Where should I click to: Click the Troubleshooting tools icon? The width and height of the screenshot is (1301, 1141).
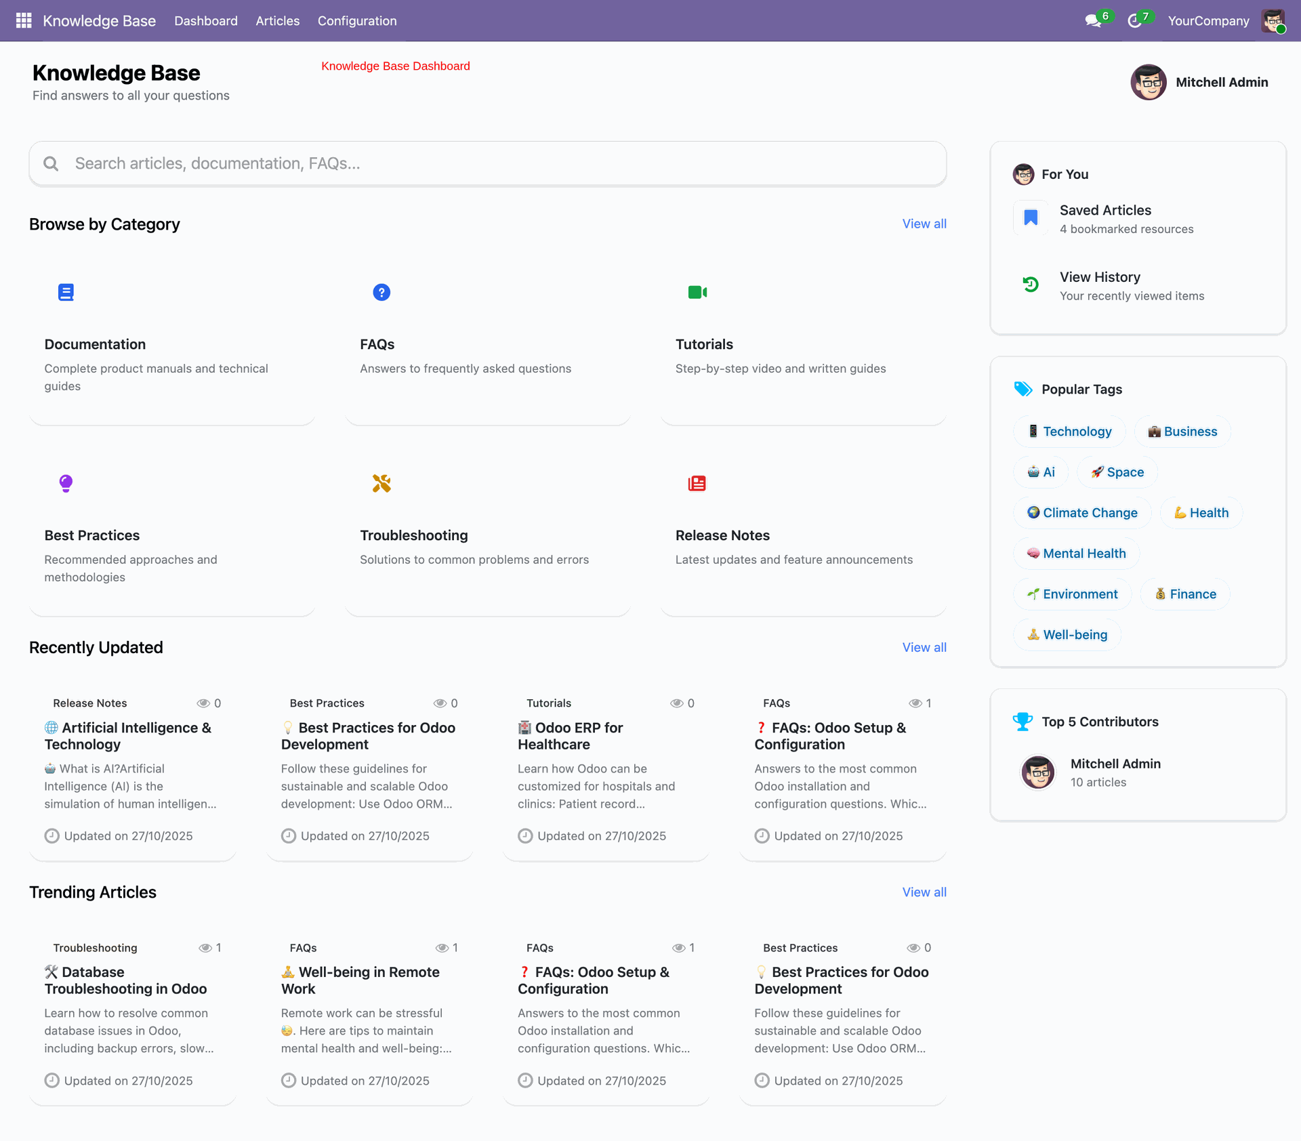coord(381,483)
